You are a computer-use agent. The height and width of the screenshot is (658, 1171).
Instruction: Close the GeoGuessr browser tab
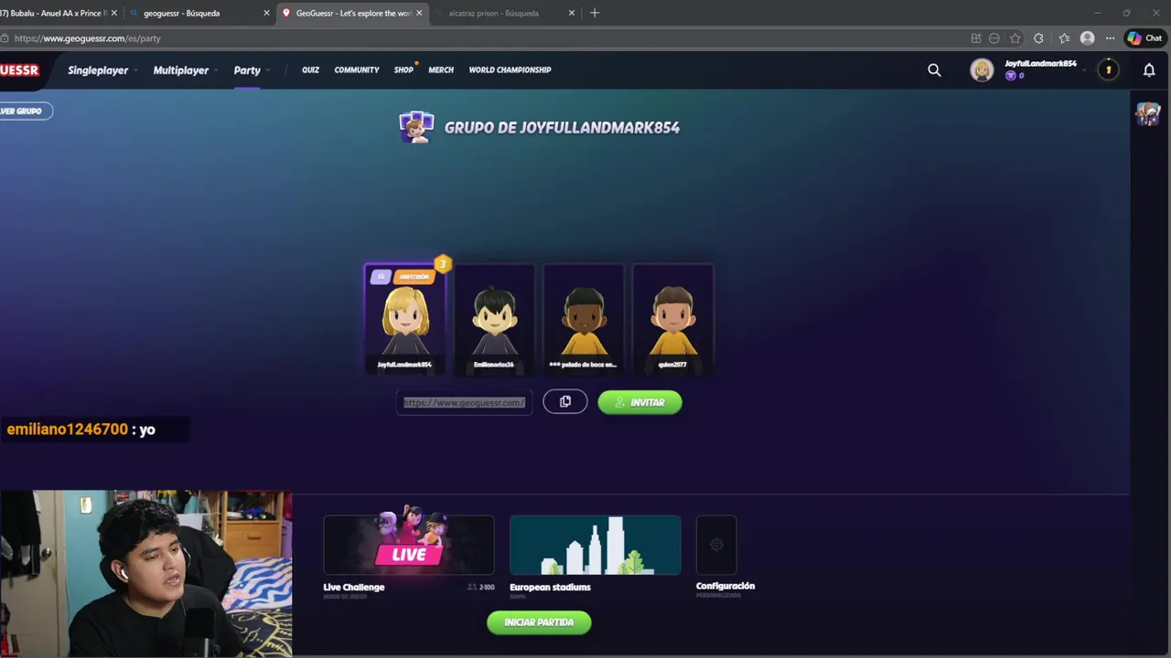tap(419, 13)
